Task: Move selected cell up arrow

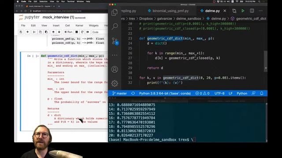Action: [53, 32]
